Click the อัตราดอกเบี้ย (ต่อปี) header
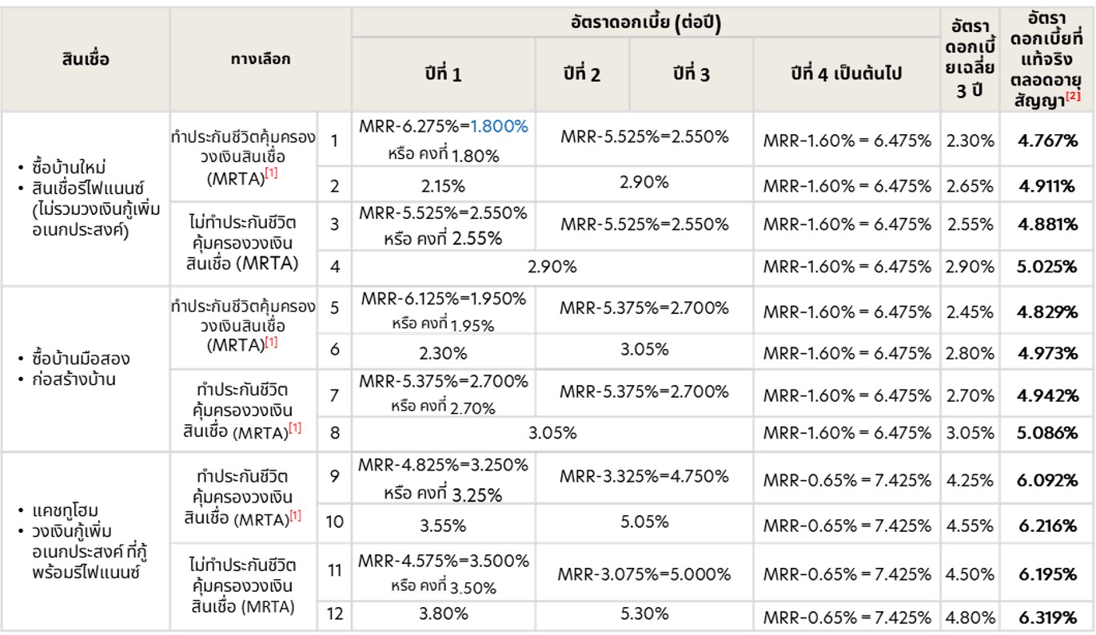 point(642,24)
